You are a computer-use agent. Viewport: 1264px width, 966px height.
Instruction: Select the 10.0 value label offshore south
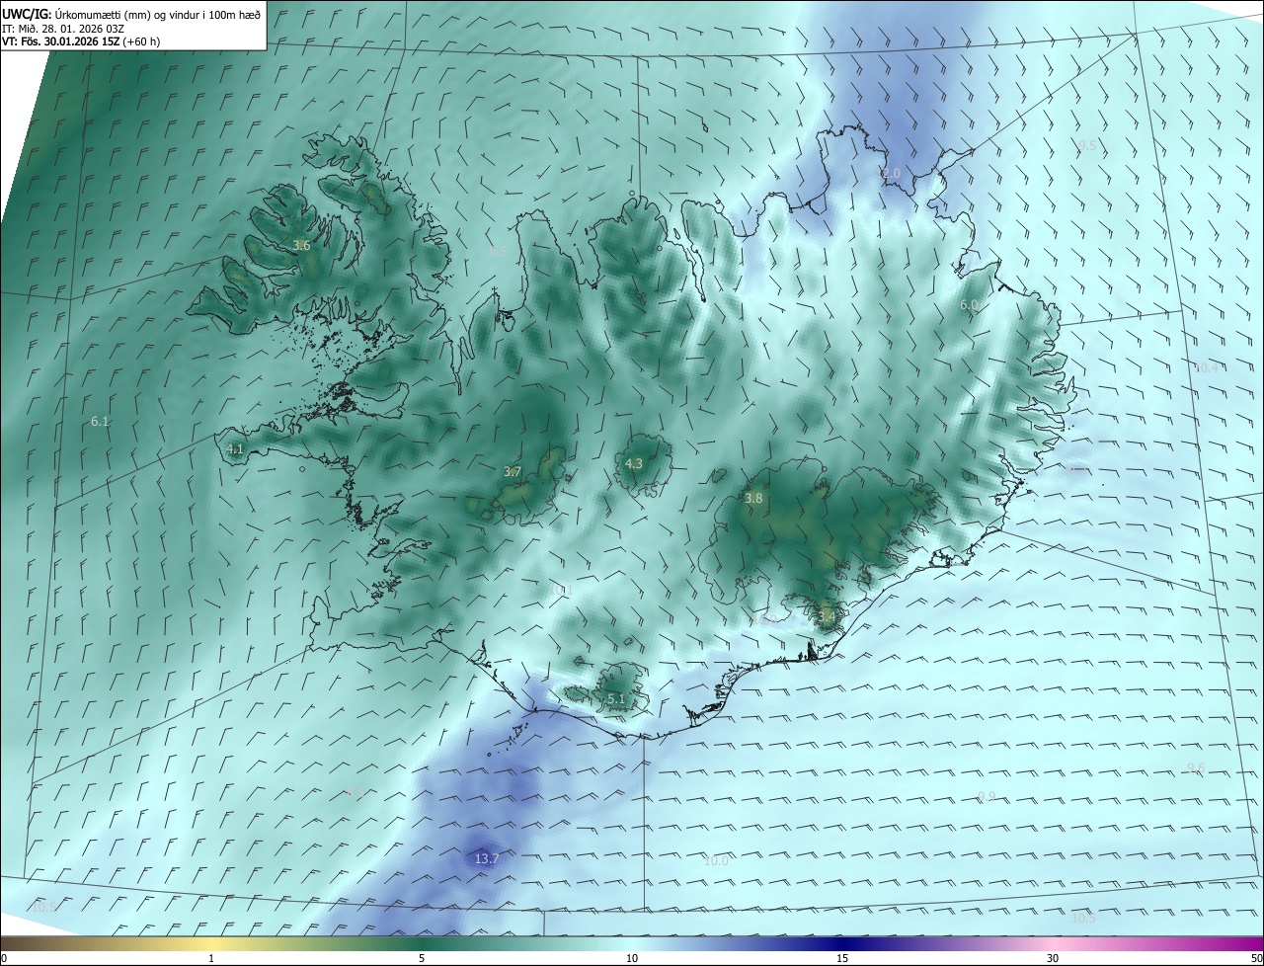pos(716,860)
